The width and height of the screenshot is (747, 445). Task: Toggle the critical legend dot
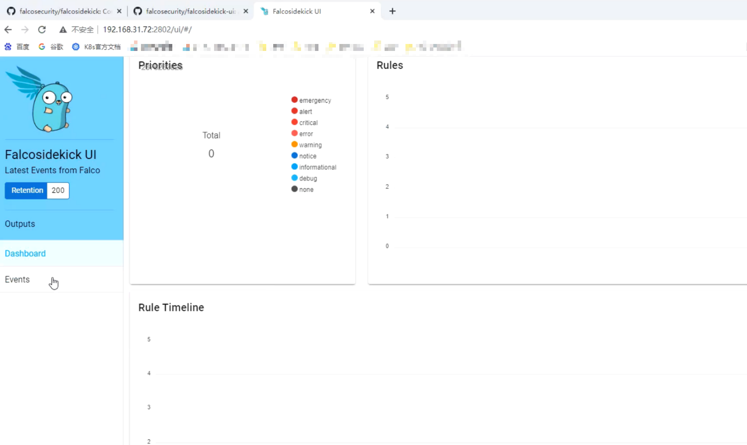click(295, 122)
